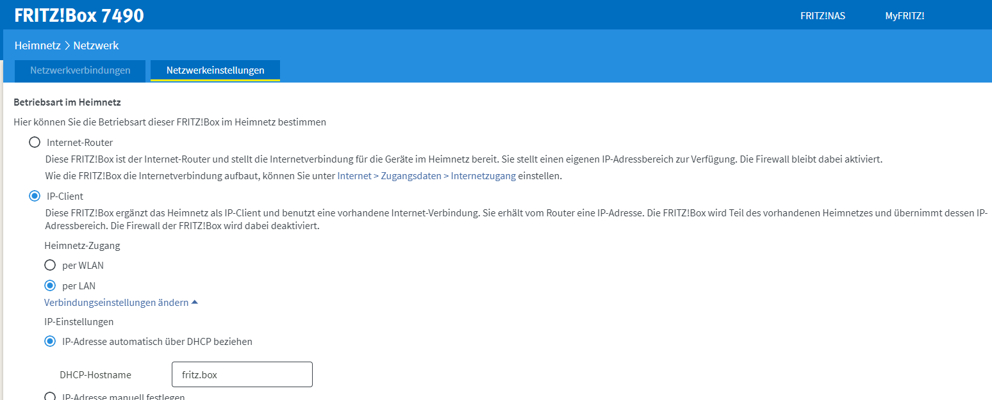Click the Heimnetz-Zugang label
The height and width of the screenshot is (400, 992).
[x=82, y=245]
